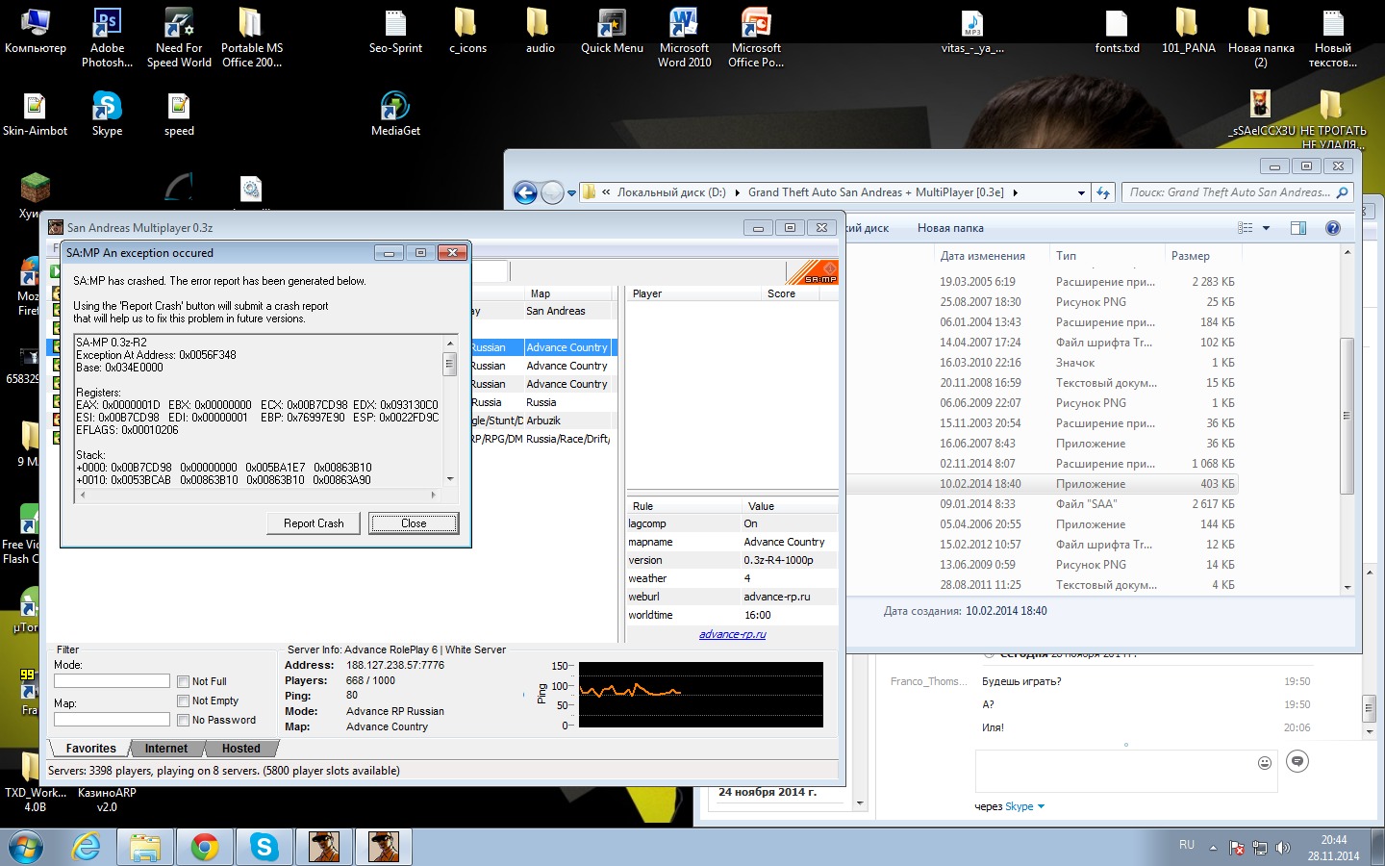
Task: Click the lagcomp rule row
Action: (732, 523)
